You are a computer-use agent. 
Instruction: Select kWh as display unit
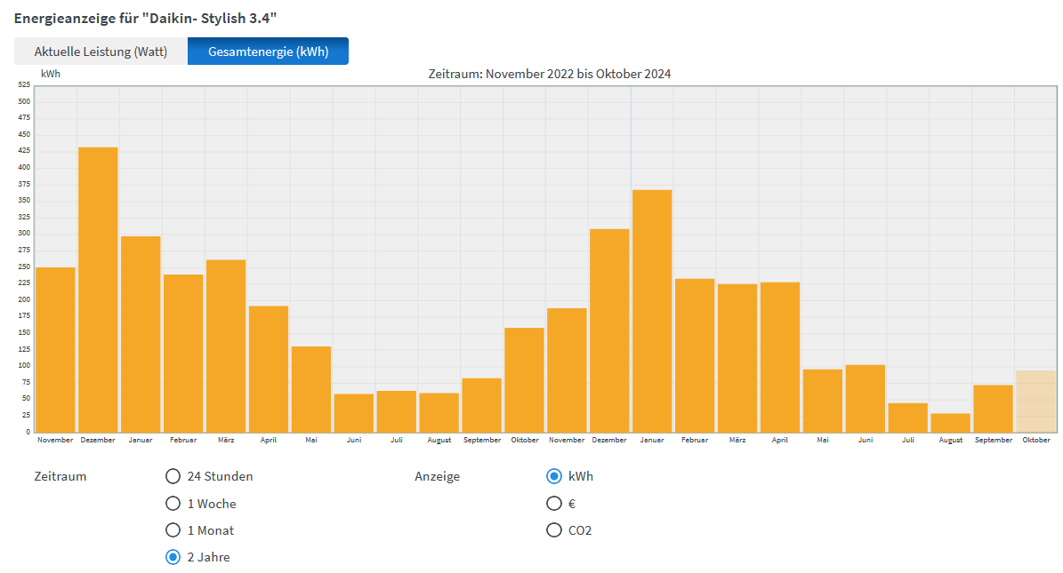553,476
